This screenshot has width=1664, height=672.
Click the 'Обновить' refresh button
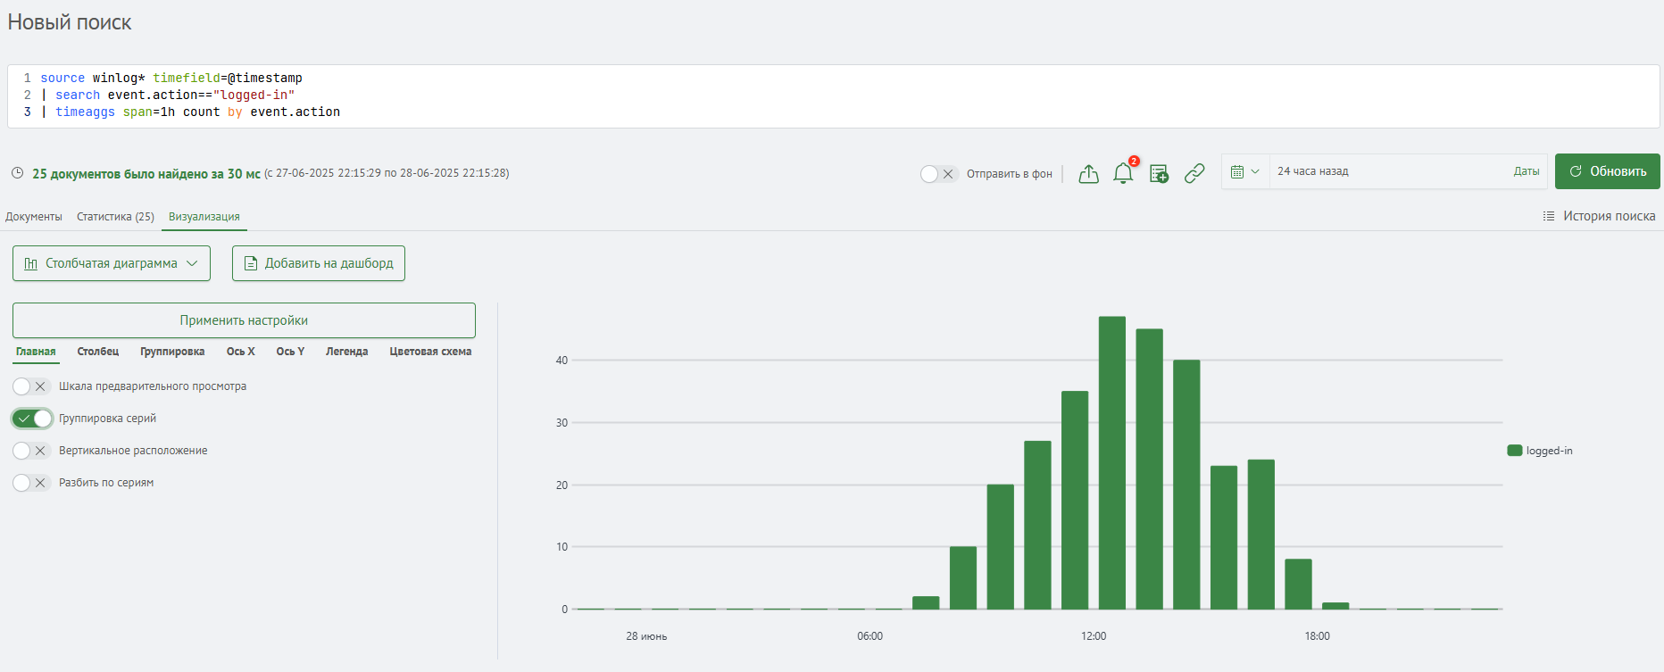click(x=1608, y=171)
